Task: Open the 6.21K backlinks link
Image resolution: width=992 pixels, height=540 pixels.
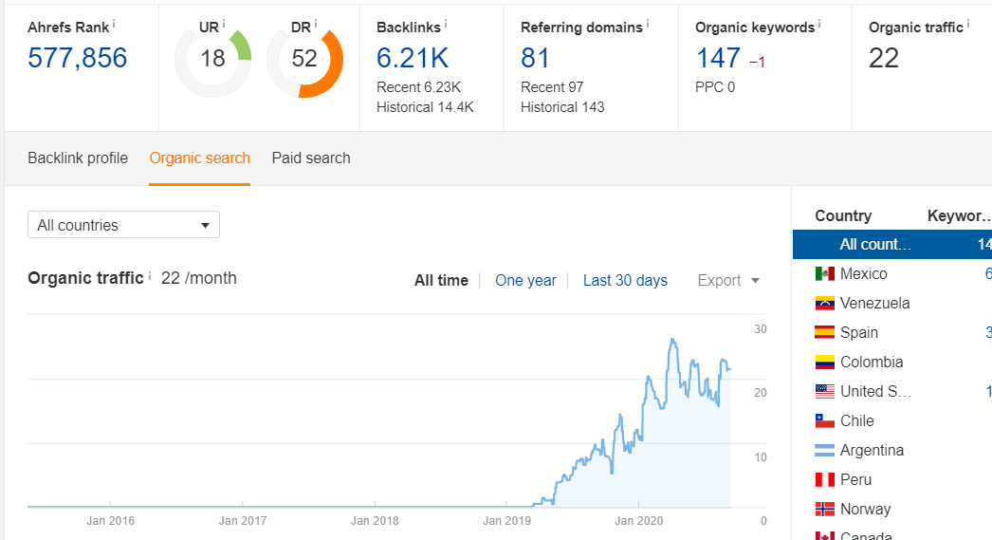Action: (x=413, y=58)
